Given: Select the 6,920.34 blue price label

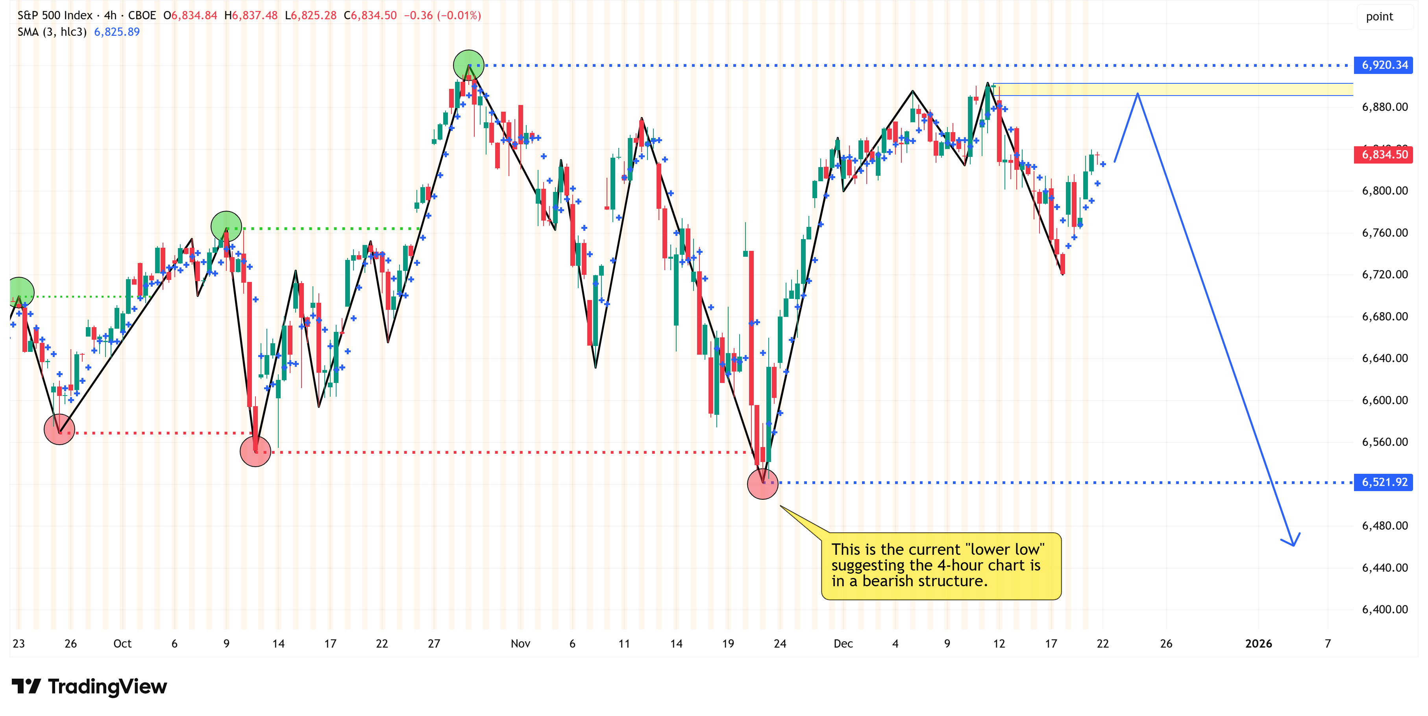Looking at the screenshot, I should pos(1384,65).
